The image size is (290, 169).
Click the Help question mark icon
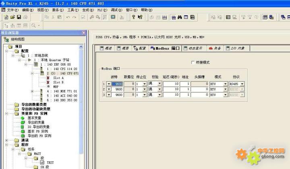(133, 17)
